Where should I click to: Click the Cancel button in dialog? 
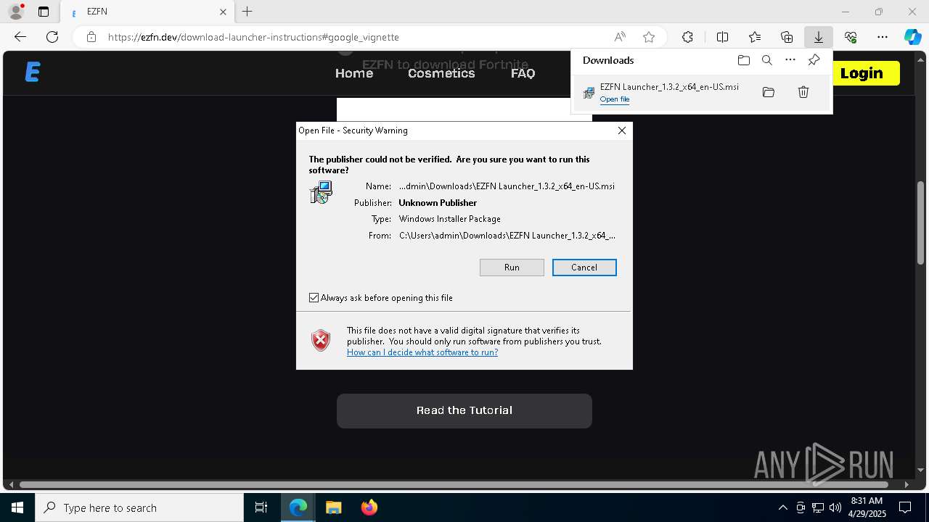584,268
